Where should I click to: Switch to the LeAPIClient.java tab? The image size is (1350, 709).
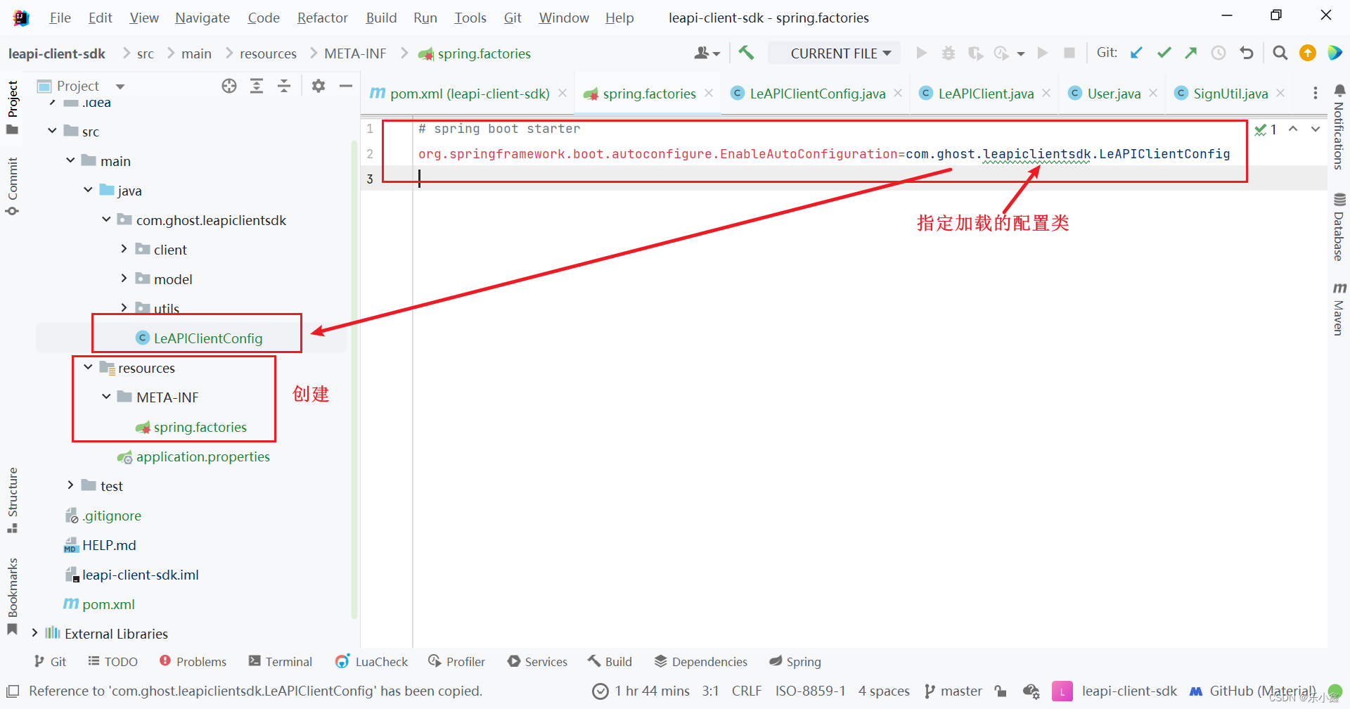pyautogui.click(x=984, y=93)
